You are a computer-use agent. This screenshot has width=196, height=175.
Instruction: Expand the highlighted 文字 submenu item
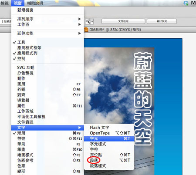pyautogui.click(x=47, y=128)
